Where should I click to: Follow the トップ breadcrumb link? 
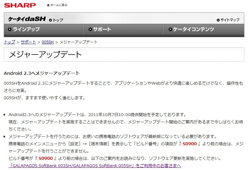(9, 42)
